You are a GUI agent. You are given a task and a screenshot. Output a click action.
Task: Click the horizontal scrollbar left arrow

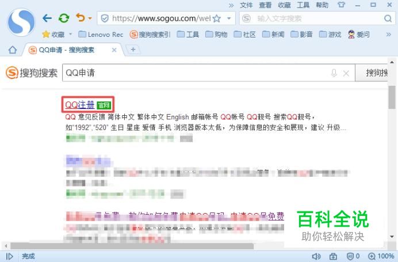pos(6,246)
